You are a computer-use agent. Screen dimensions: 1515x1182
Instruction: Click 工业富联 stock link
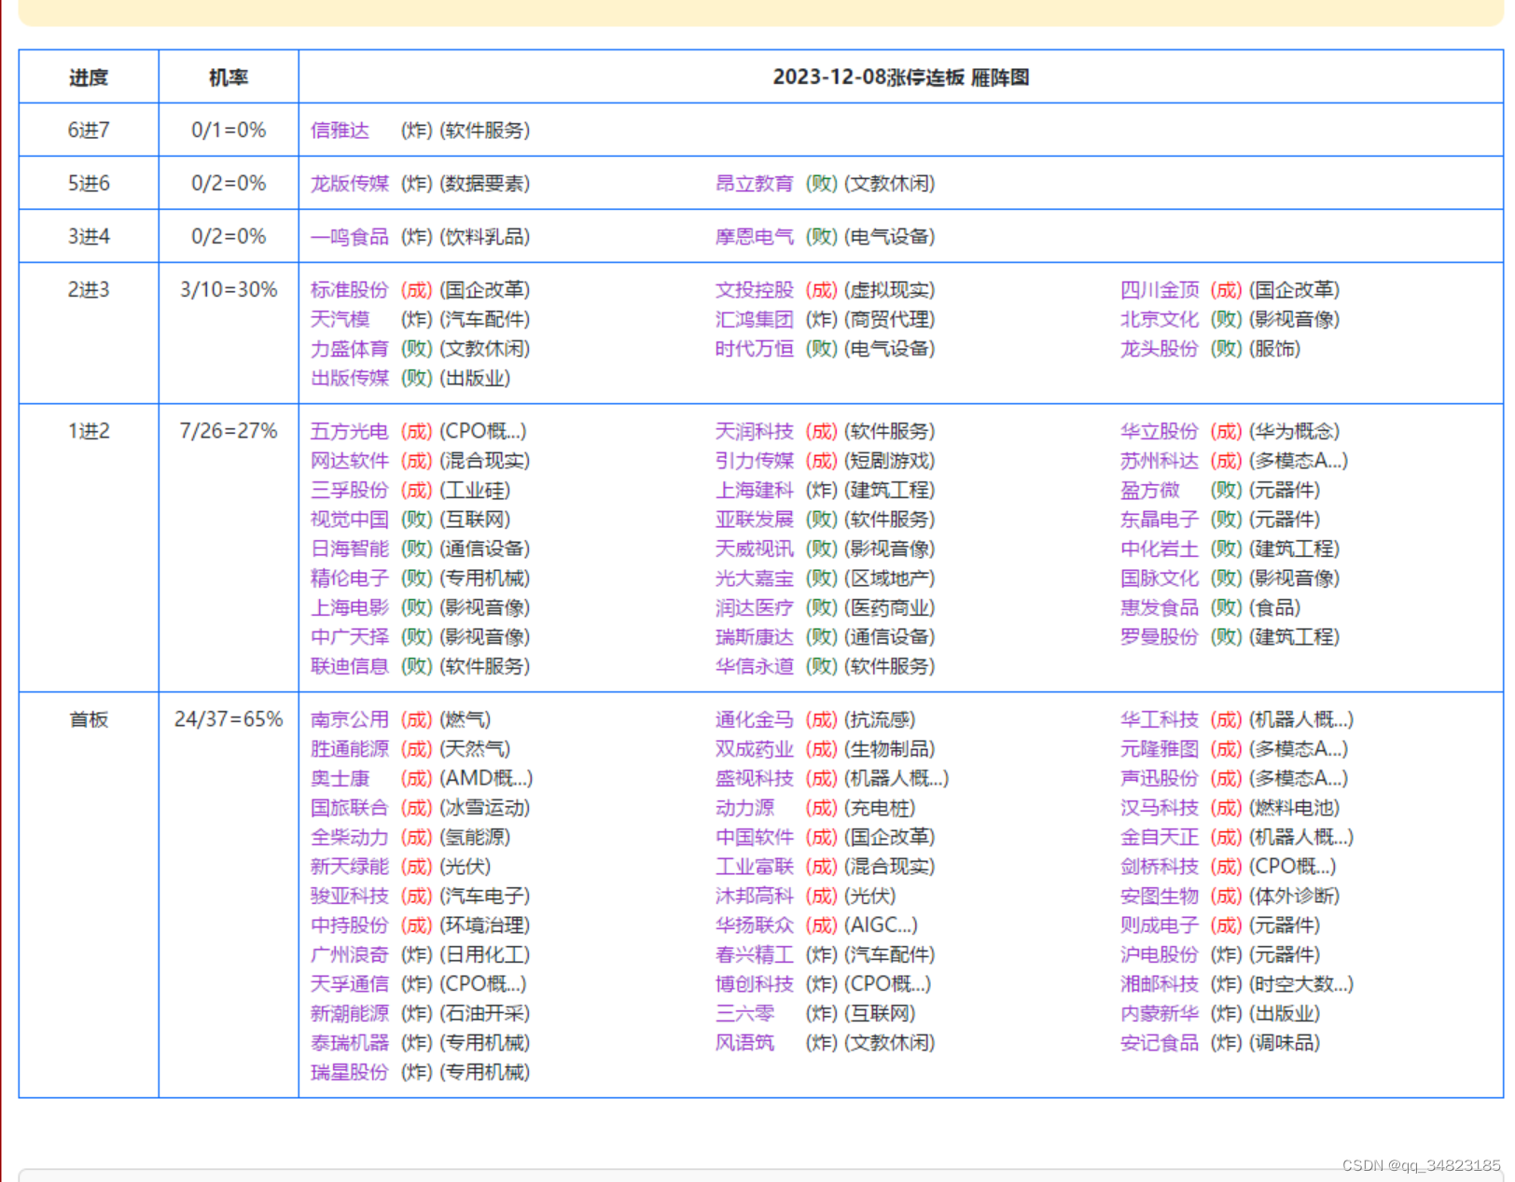point(755,867)
